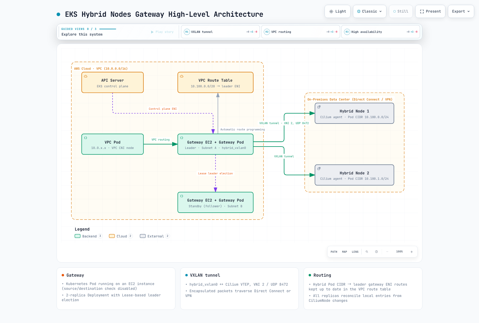
Task: Toggle the Cloud legend swatch
Action: [112, 236]
